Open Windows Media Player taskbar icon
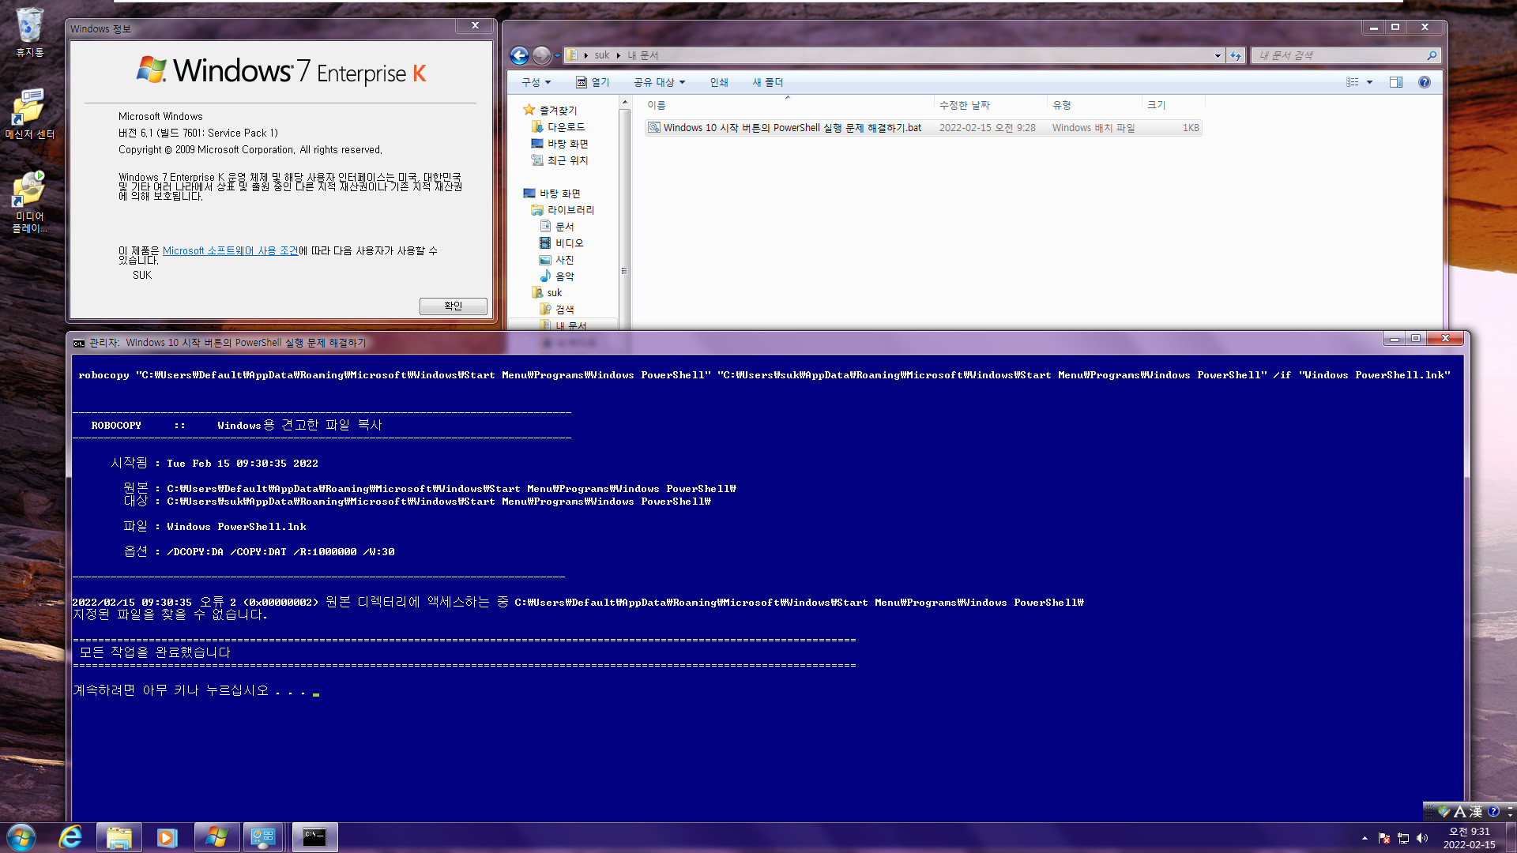The image size is (1517, 853). click(x=167, y=837)
